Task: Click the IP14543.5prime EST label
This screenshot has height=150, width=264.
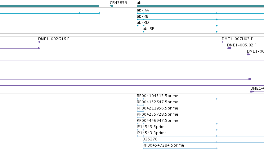Action: tap(151, 127)
